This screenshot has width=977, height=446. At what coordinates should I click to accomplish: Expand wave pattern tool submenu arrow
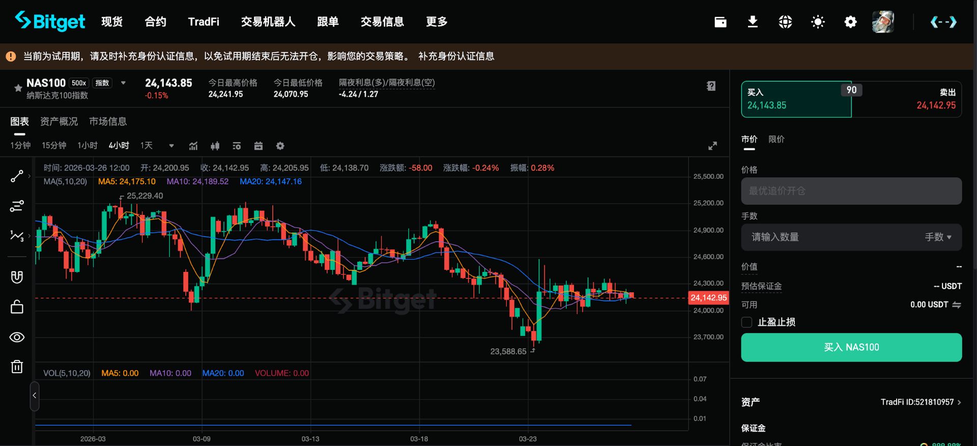point(30,236)
